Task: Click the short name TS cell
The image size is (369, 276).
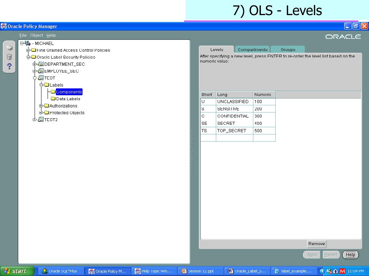Action: 208,131
